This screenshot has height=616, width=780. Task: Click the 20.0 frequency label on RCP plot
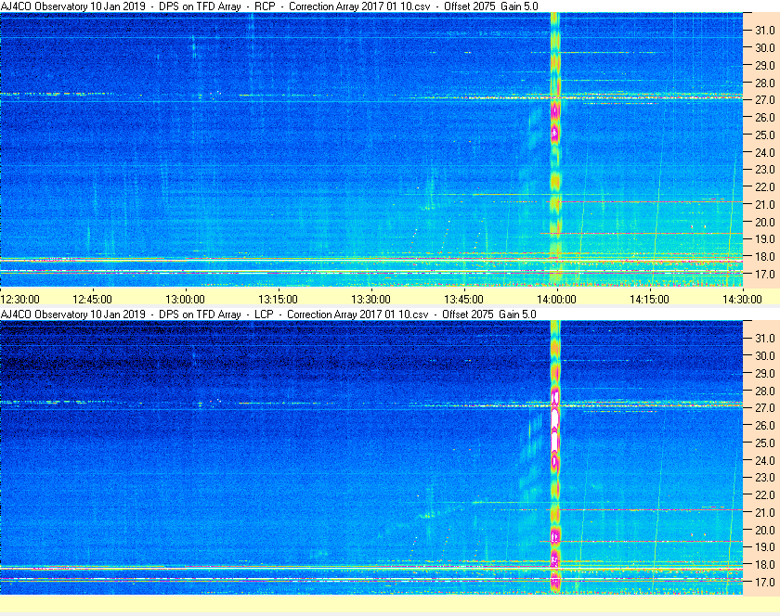point(765,222)
